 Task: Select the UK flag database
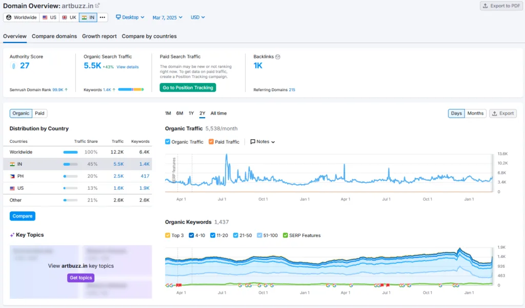[69, 17]
